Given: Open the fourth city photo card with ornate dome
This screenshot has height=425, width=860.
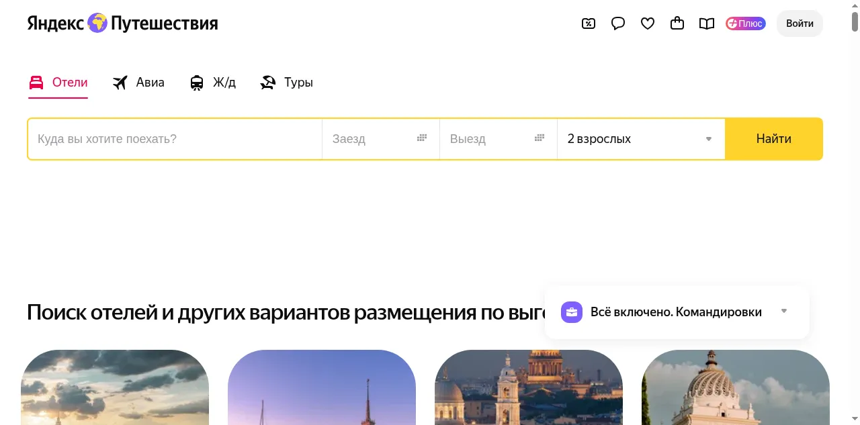Looking at the screenshot, I should 736,387.
